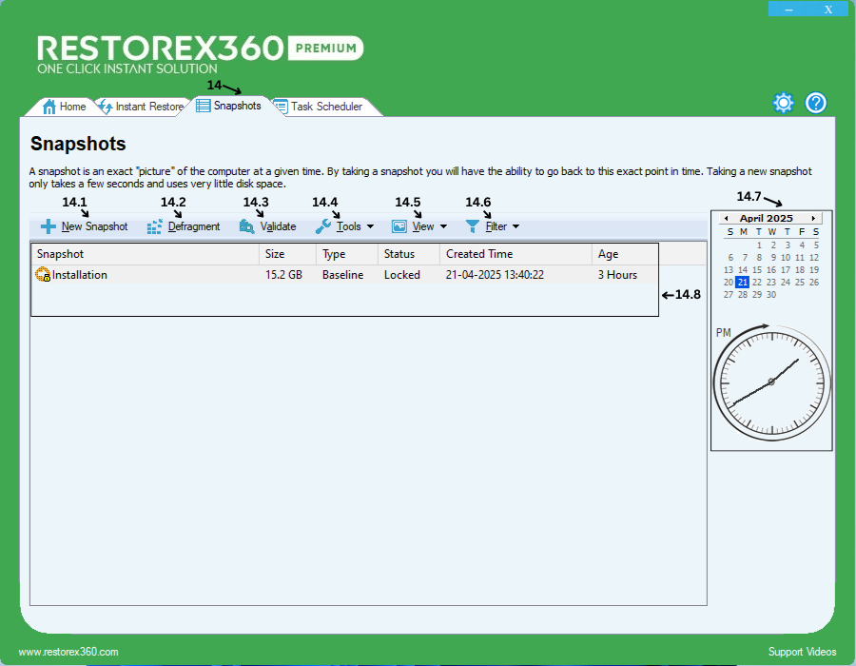Screen dimensions: 856x666
Task: Select the Installation snapshot row
Action: [80, 275]
